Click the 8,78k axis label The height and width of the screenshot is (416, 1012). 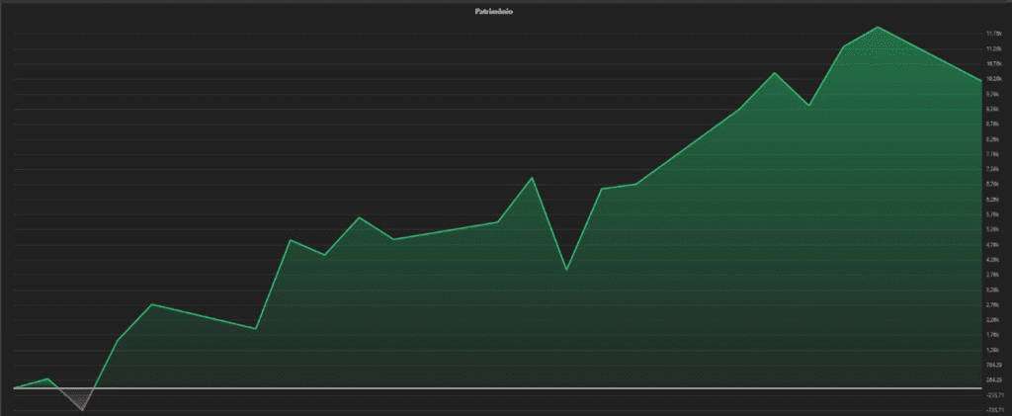tap(993, 125)
